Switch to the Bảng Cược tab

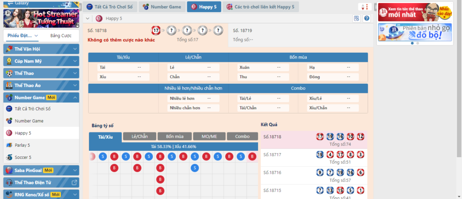pos(61,36)
